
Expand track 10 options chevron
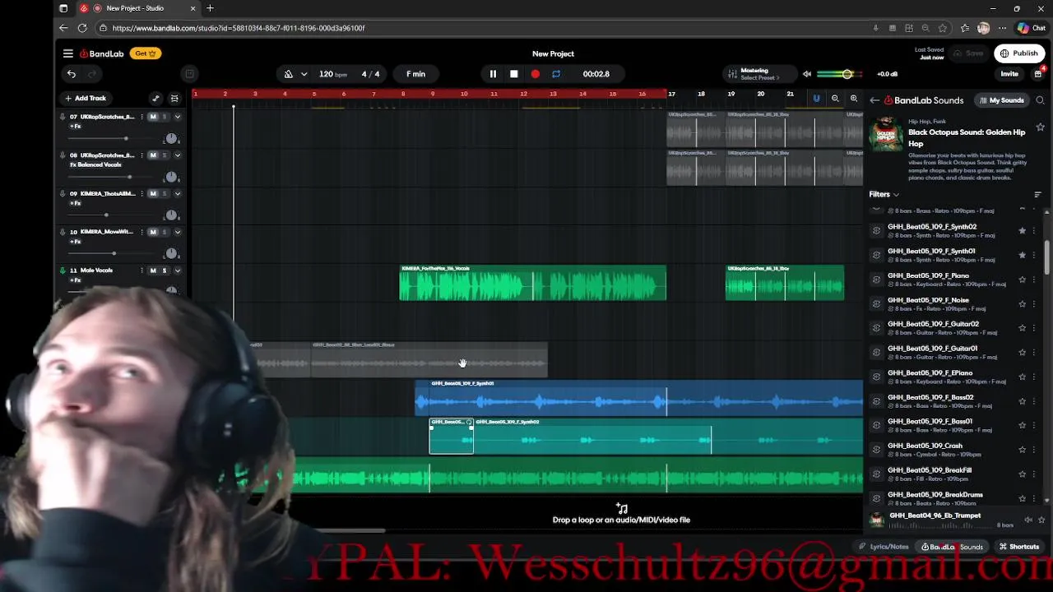point(177,232)
